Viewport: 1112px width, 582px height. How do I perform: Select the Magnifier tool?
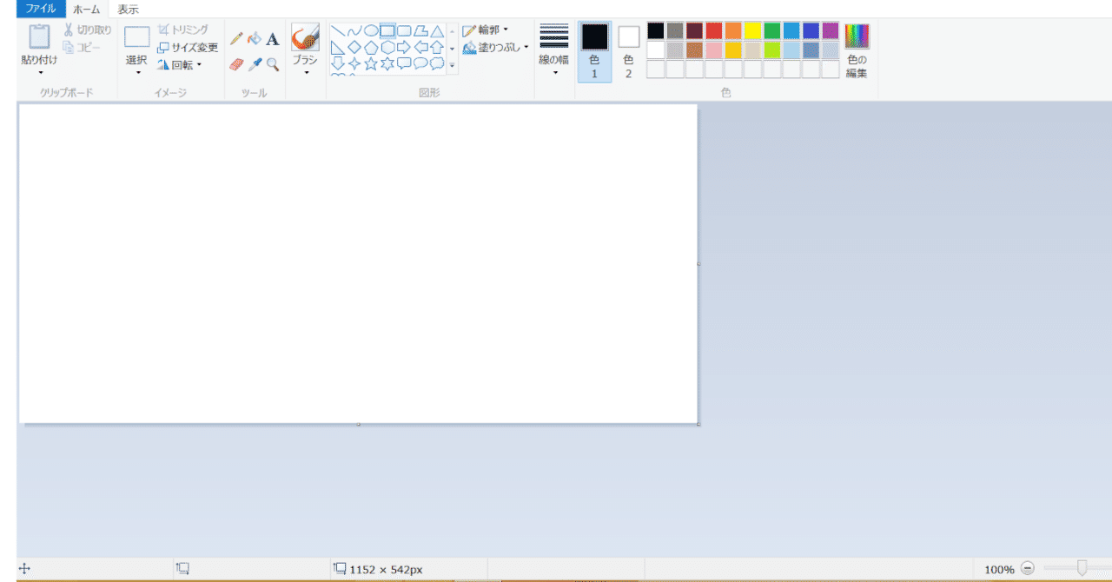coord(273,64)
